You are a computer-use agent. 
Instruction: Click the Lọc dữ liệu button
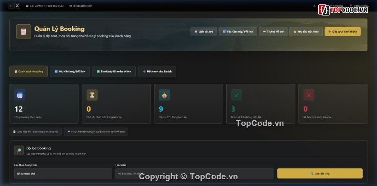pyautogui.click(x=320, y=173)
